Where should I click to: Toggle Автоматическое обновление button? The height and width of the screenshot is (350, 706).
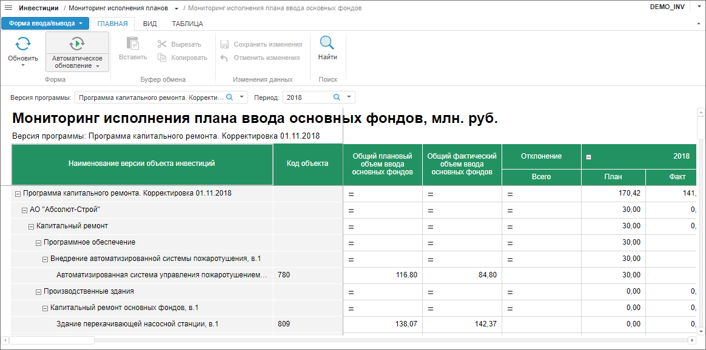tap(77, 44)
